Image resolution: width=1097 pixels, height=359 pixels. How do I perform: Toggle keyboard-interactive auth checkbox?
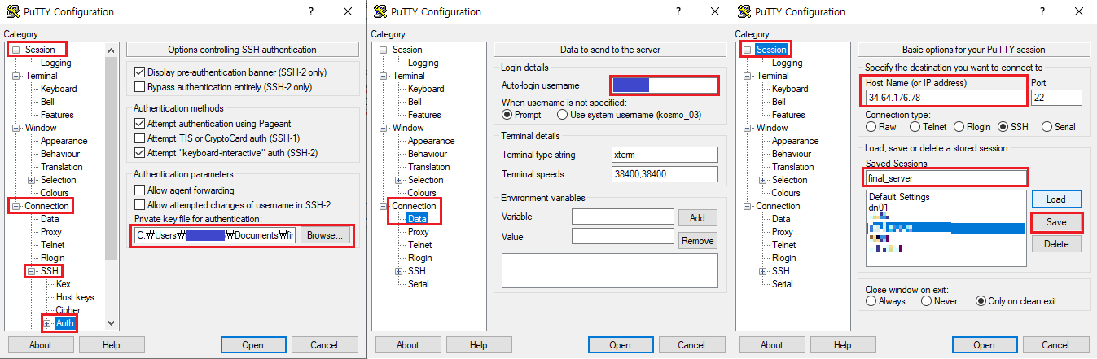click(x=139, y=153)
